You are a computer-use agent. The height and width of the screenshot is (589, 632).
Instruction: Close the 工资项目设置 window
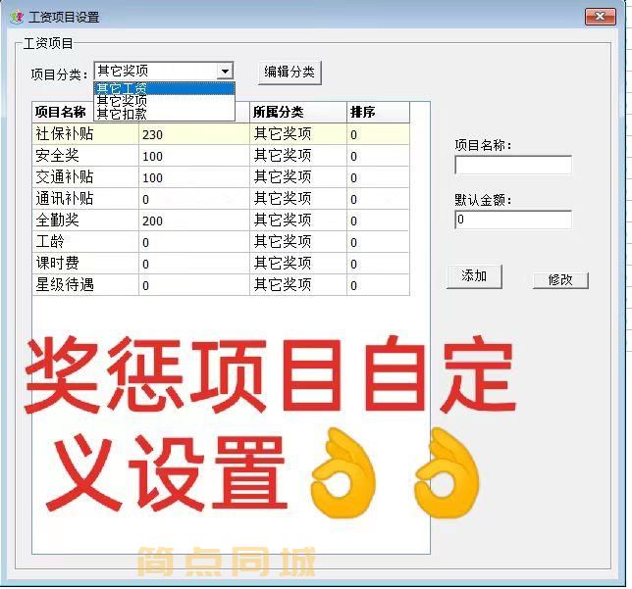[x=601, y=17]
